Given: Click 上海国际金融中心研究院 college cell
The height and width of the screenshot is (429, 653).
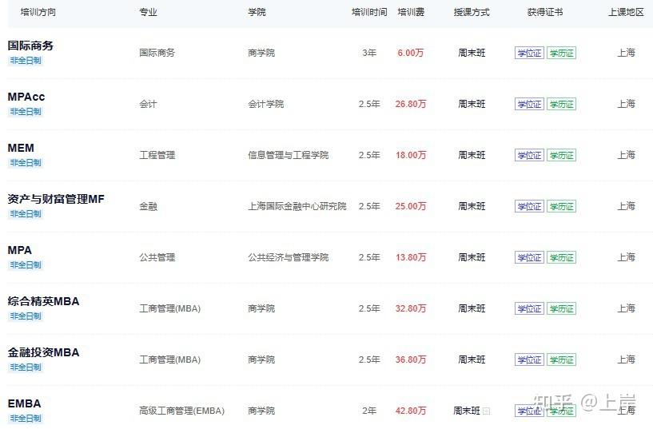Looking at the screenshot, I should coord(297,206).
